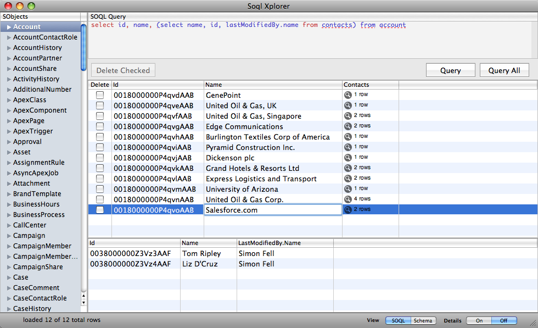Check delete box for Burlington Textiles Corp
Screen dimensions: 538x328
click(100, 137)
